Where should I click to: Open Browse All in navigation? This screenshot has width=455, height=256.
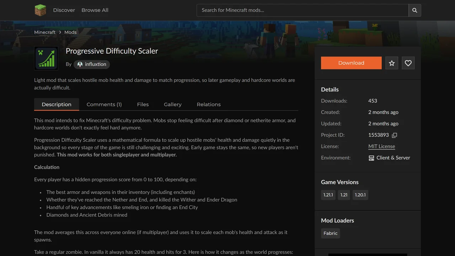(95, 10)
